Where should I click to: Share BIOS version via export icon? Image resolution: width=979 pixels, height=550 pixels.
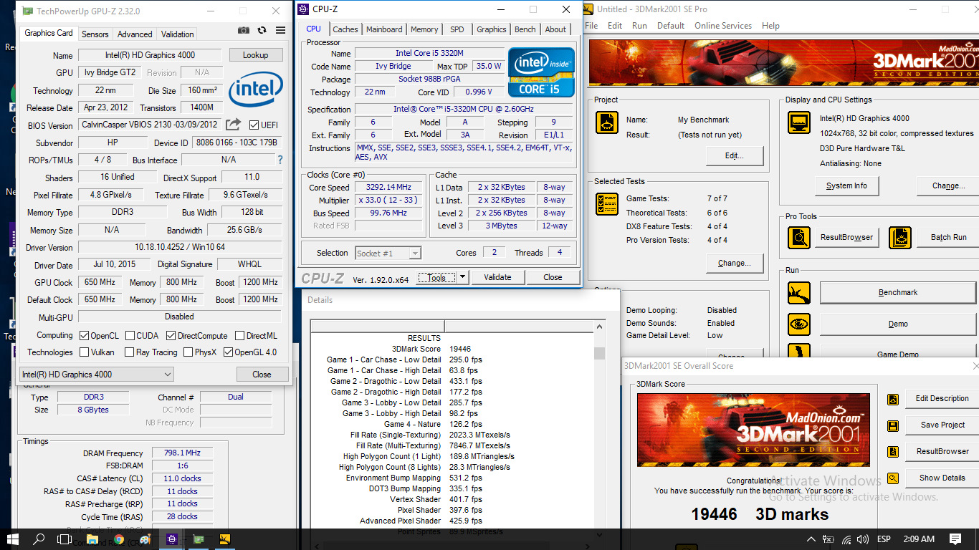[233, 125]
